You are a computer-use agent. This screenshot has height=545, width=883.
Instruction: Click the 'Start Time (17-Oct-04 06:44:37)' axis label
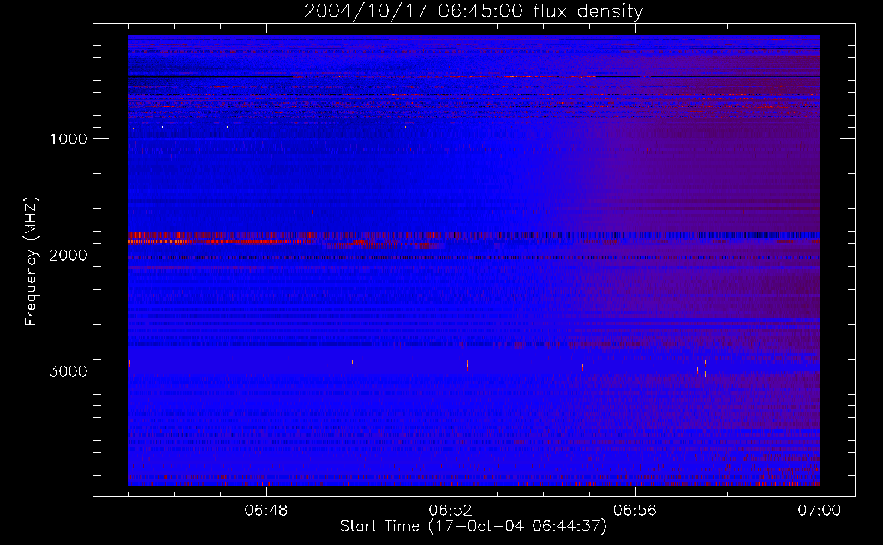coord(473,526)
